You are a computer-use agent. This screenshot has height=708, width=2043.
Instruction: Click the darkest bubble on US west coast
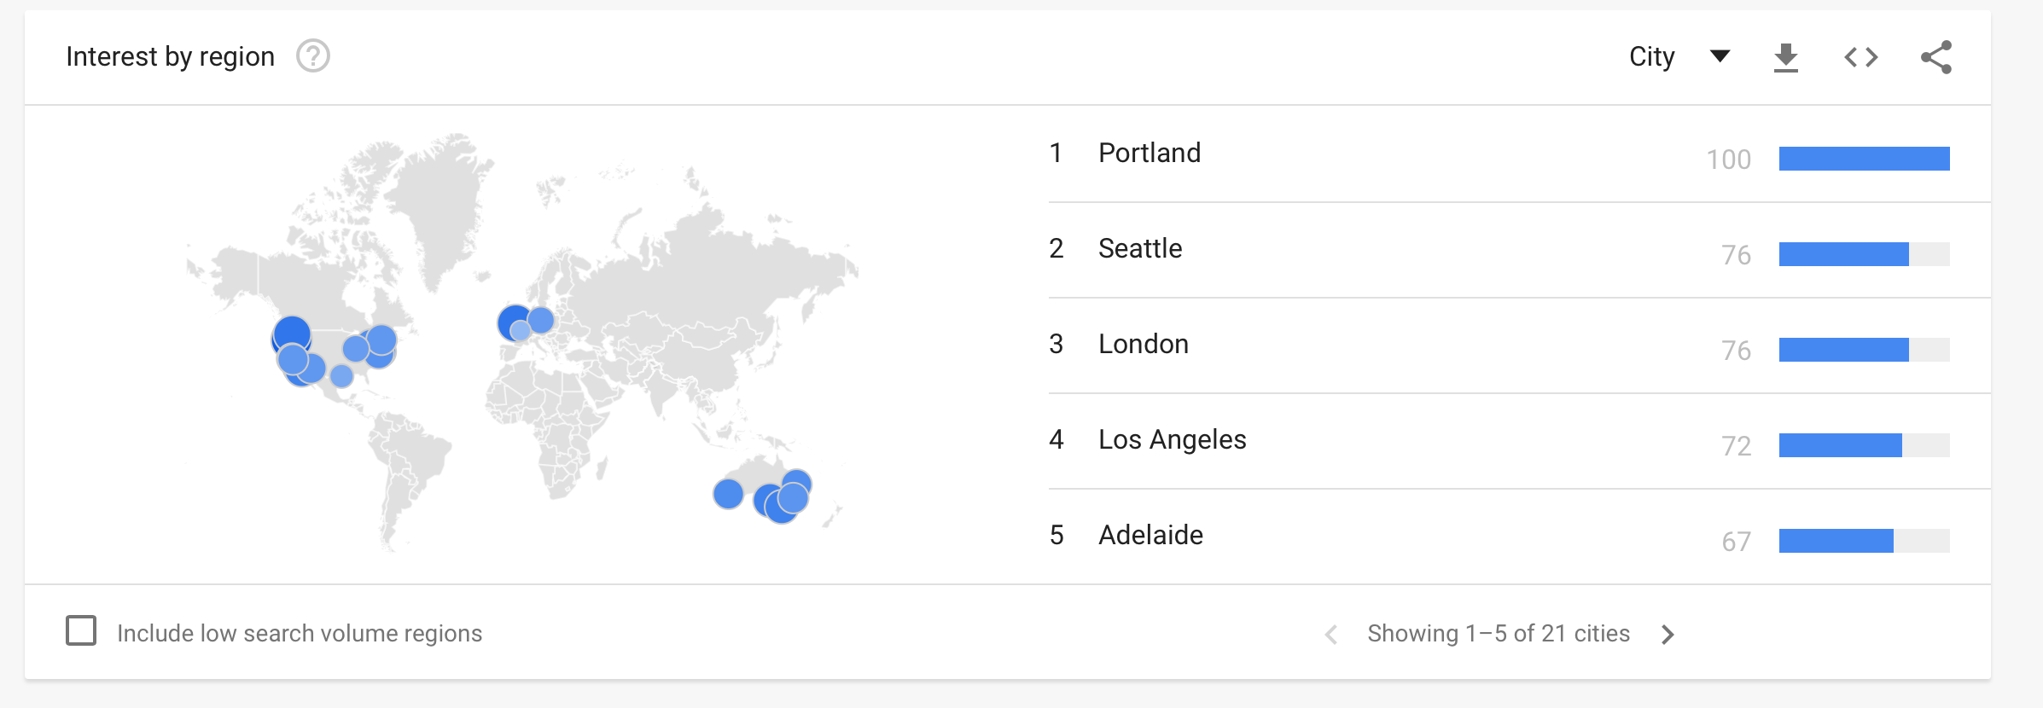(x=292, y=334)
